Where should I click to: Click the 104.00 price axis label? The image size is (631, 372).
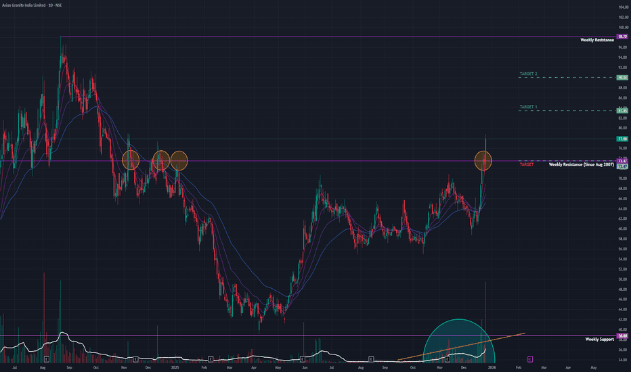623,7
